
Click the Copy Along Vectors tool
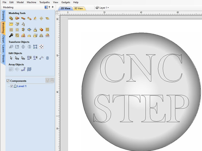point(23,69)
